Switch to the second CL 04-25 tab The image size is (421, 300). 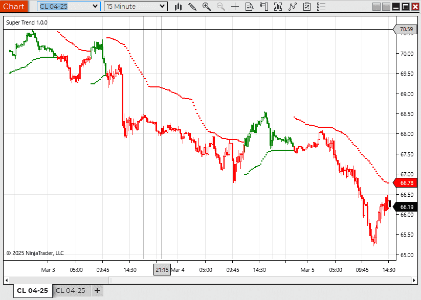click(71, 291)
